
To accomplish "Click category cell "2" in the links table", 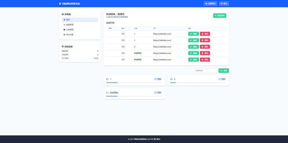I will (135, 47).
